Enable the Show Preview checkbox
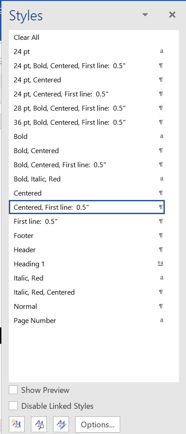The width and height of the screenshot is (186, 434). point(13,390)
